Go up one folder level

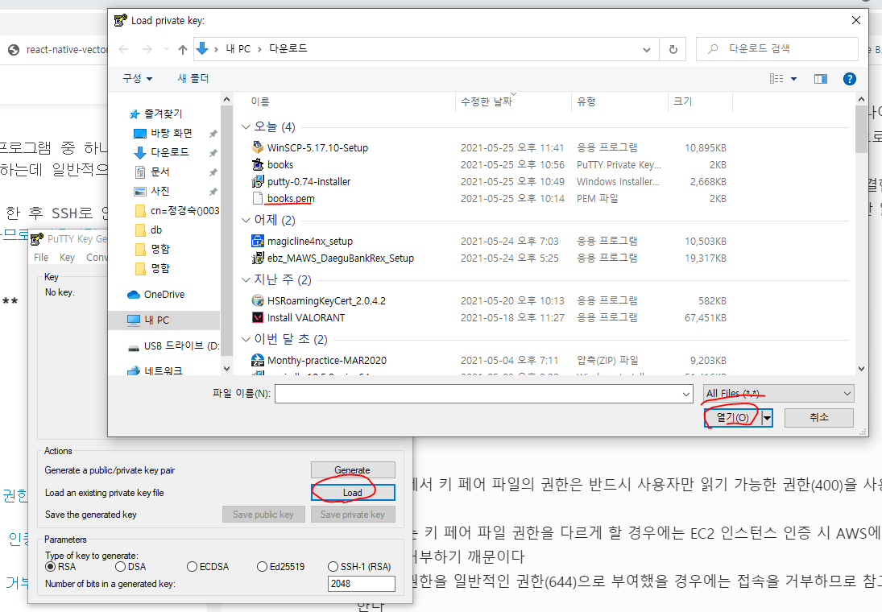(182, 49)
